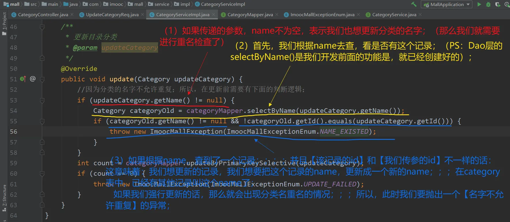Click the fold end marker on line 58

[42, 153]
